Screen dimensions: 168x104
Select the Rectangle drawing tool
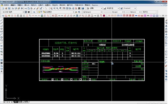2,32
